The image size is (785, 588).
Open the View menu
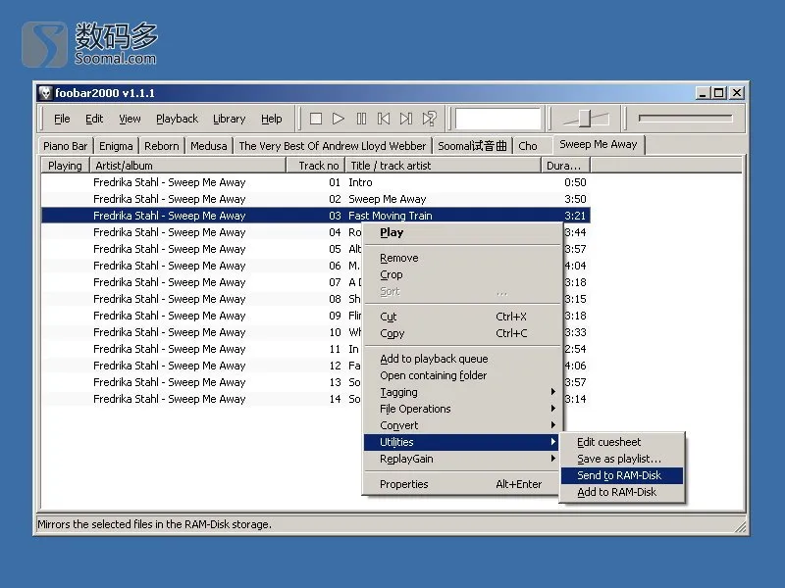(x=130, y=119)
